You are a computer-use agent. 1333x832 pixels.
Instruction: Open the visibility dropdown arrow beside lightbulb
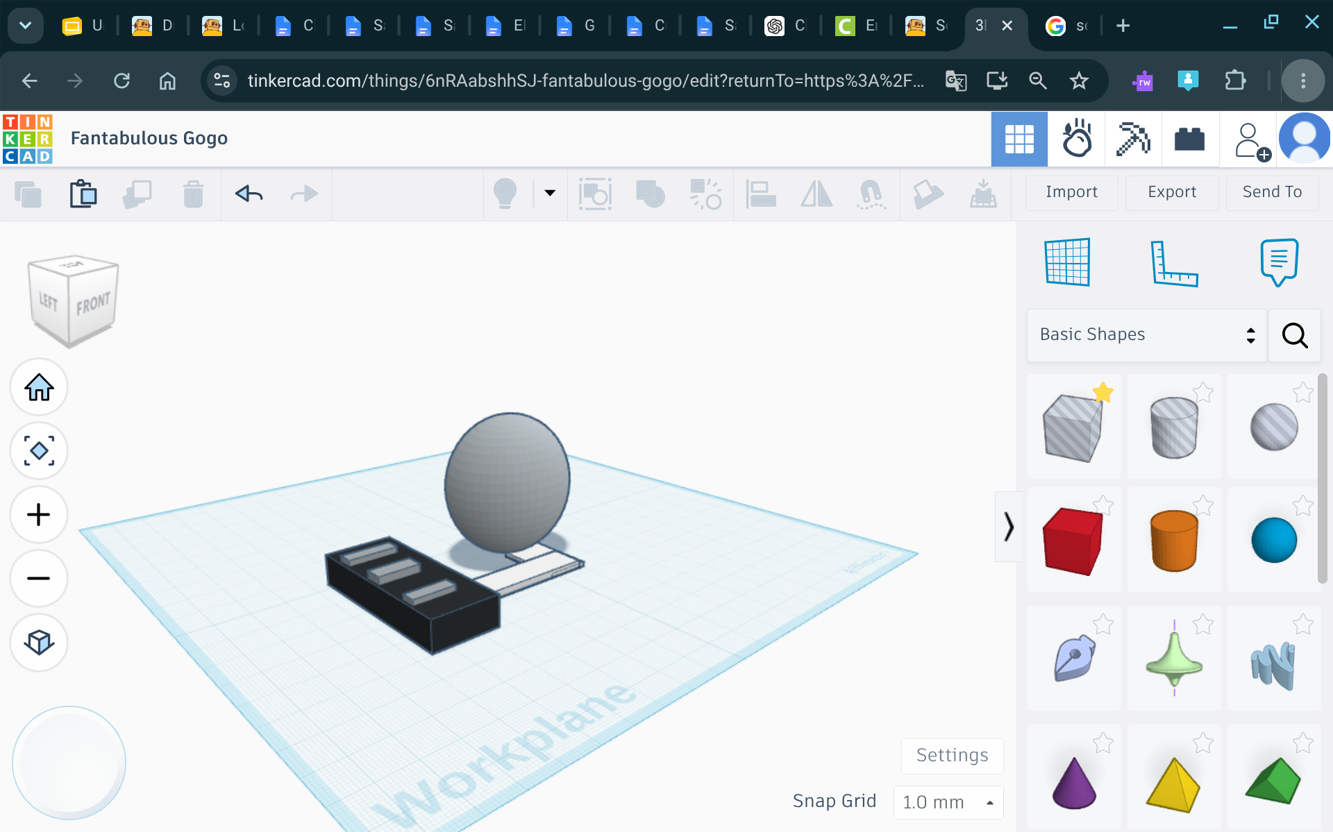coord(550,193)
